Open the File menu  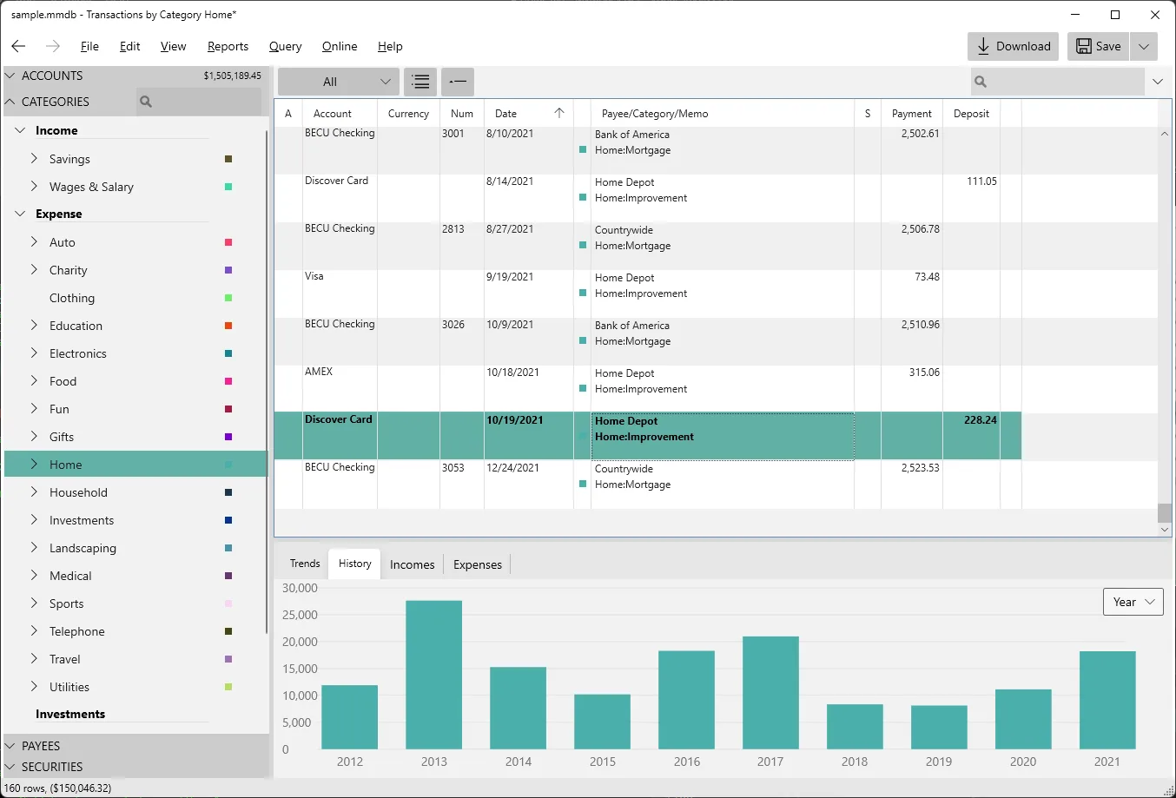[x=89, y=46]
